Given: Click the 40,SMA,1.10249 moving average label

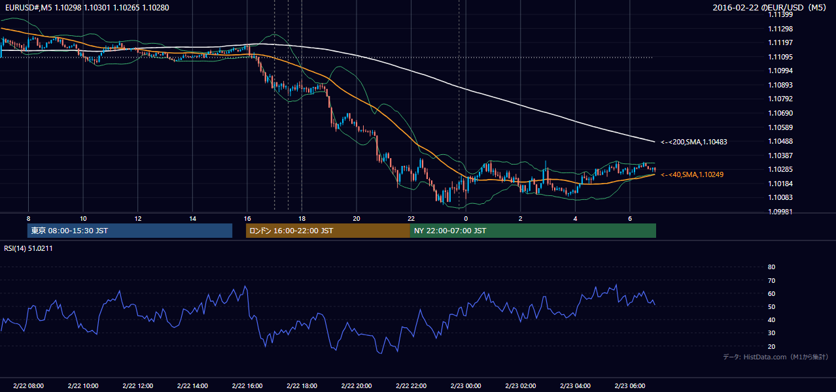Looking at the screenshot, I should pos(692,174).
